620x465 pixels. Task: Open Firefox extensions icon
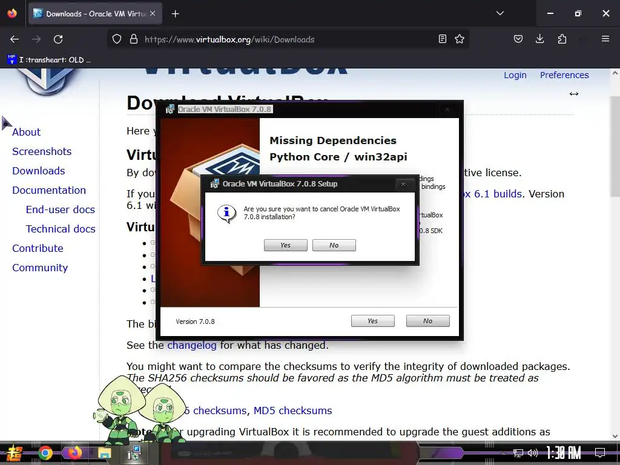[562, 39]
